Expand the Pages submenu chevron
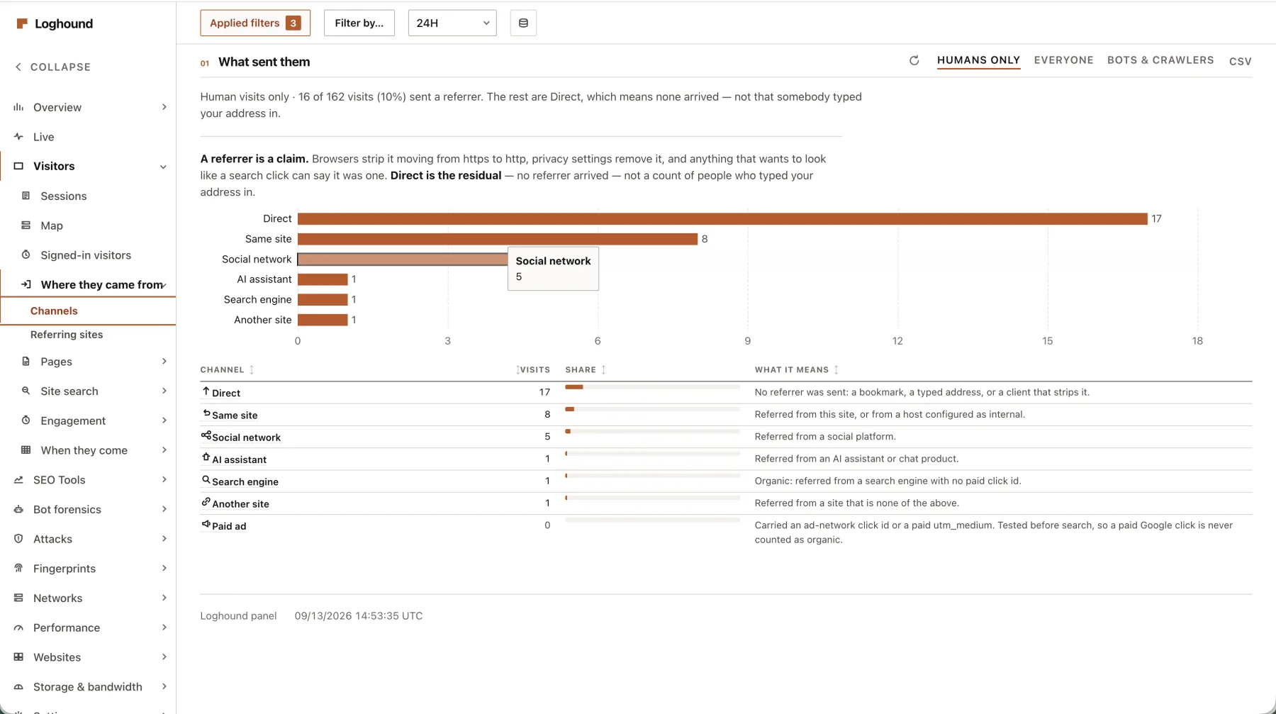 [164, 361]
